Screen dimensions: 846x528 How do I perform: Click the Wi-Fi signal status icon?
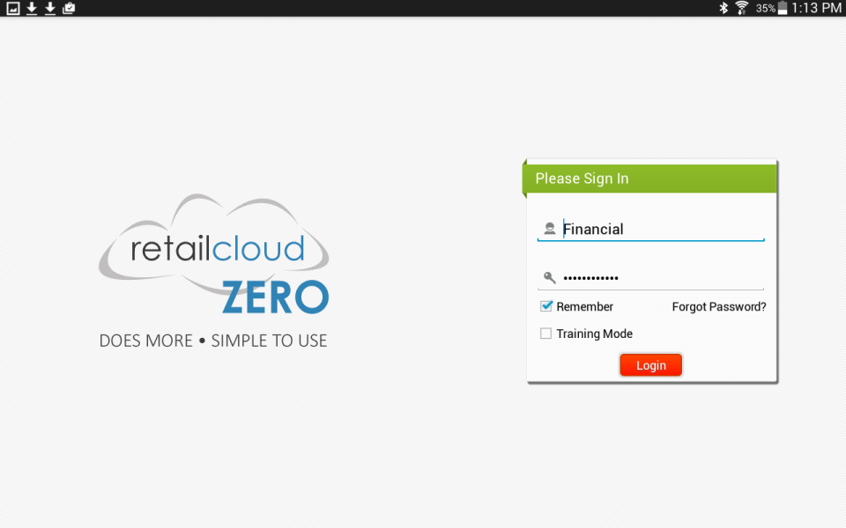743,8
